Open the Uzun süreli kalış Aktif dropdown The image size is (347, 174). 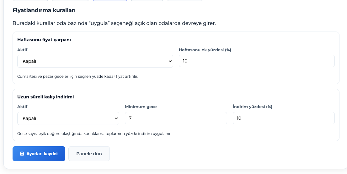pos(68,118)
